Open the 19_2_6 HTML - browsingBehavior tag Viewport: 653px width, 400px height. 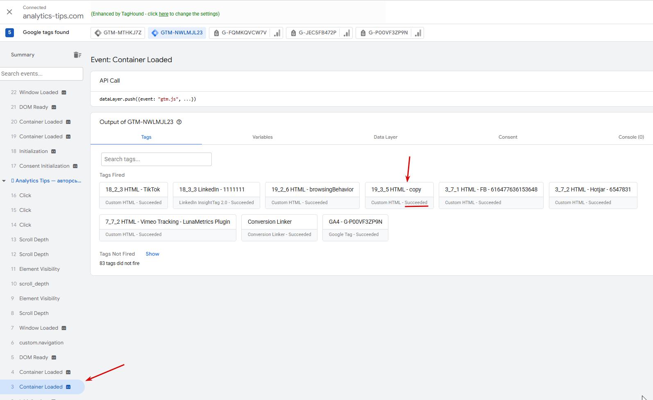(313, 196)
